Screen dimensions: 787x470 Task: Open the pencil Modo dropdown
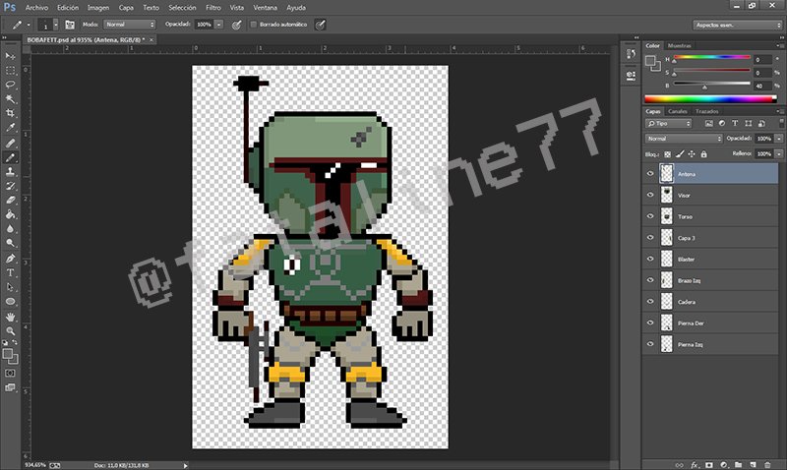pos(130,24)
